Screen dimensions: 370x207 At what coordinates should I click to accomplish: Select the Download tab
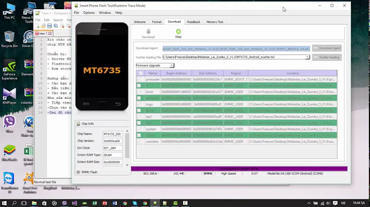click(x=174, y=22)
